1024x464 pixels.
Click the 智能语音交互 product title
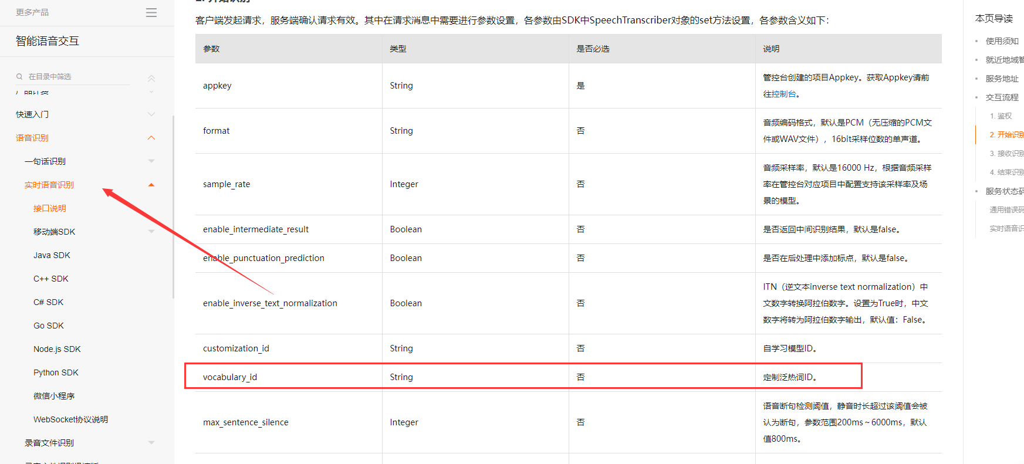[x=48, y=41]
